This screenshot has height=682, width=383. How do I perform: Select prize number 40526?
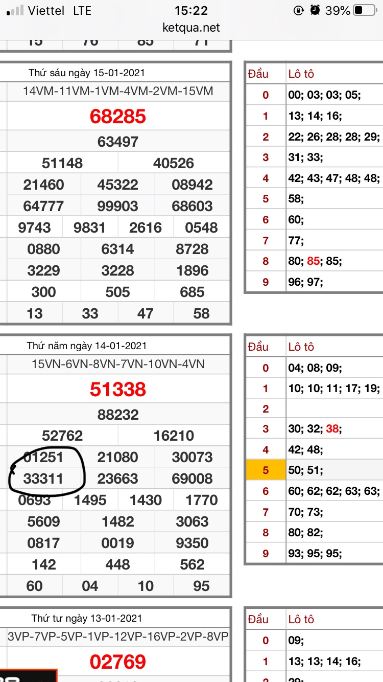(x=174, y=163)
